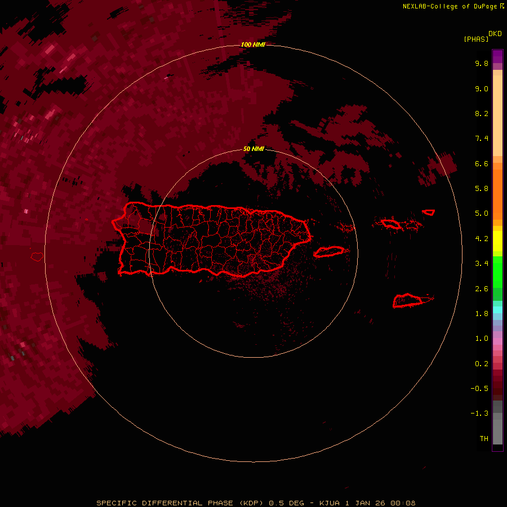Click the cyan segment of the color bar
The image size is (507, 507).
(497, 310)
